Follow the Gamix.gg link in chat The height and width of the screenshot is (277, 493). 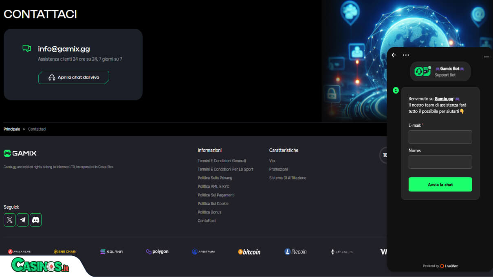coord(444,98)
